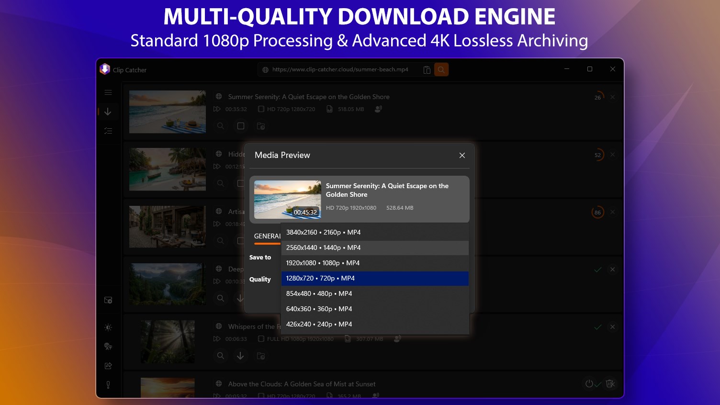
Task: Click the orange search button beside the URL
Action: tap(441, 70)
